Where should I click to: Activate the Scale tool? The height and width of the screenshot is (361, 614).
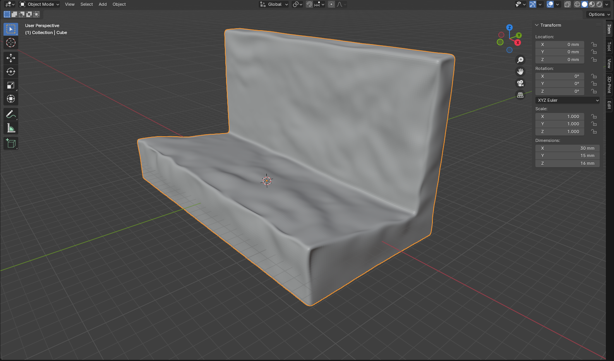11,85
